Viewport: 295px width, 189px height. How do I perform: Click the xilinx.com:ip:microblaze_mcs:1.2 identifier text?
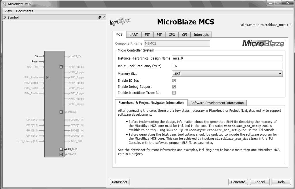click(266, 25)
